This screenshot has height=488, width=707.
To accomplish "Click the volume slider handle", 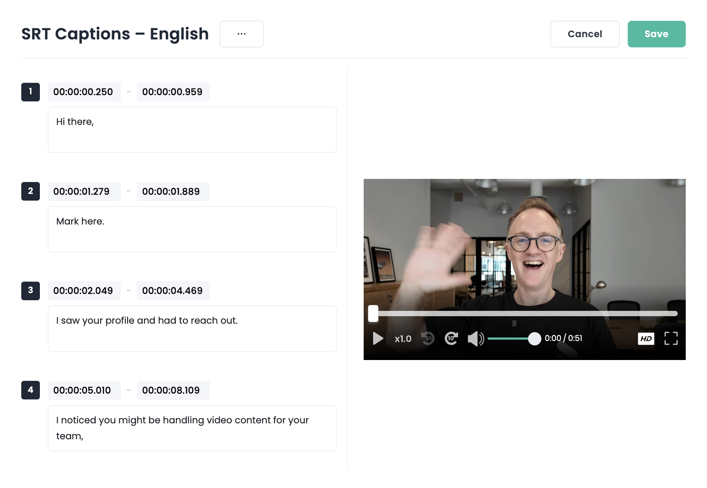I will tap(535, 339).
